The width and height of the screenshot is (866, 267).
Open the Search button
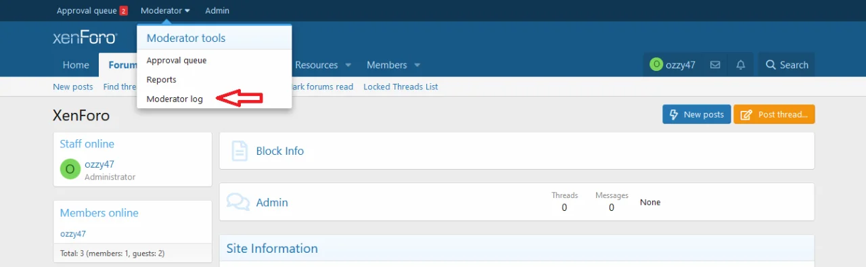pos(787,65)
